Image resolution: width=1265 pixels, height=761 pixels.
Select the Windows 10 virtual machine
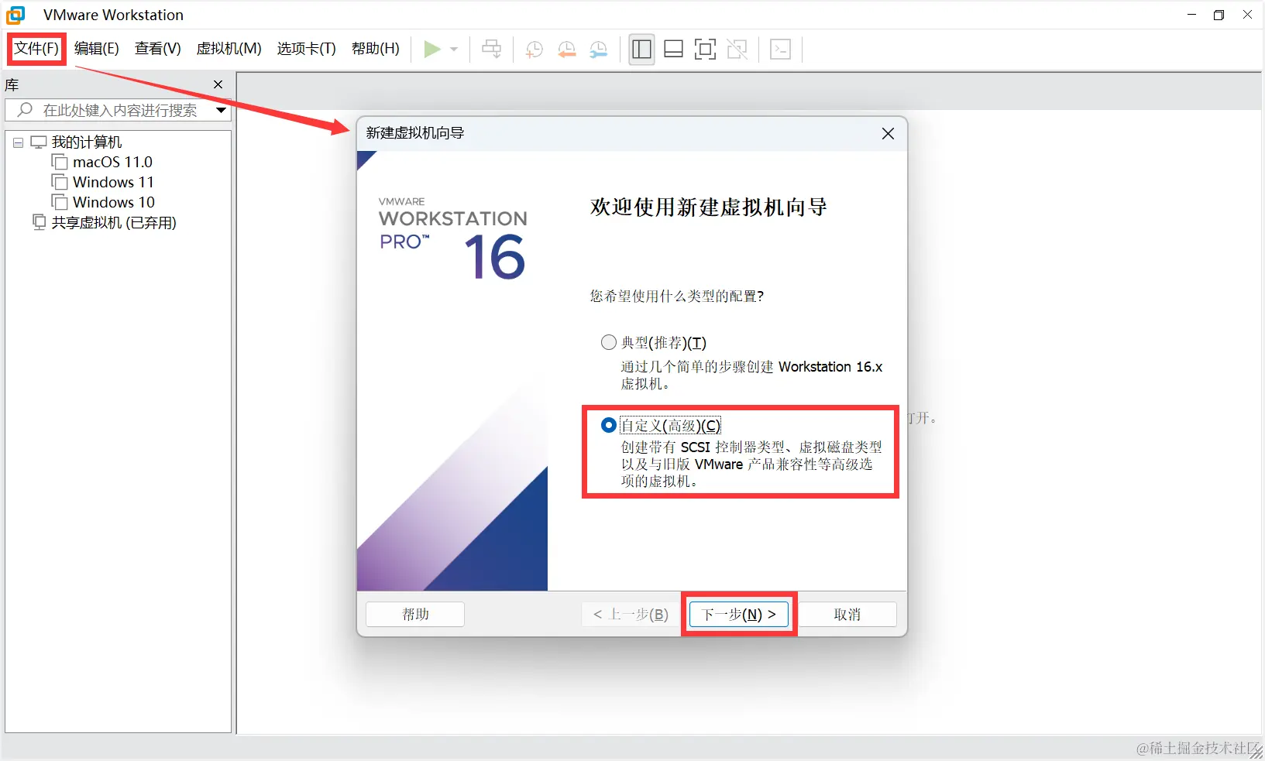[x=114, y=202]
